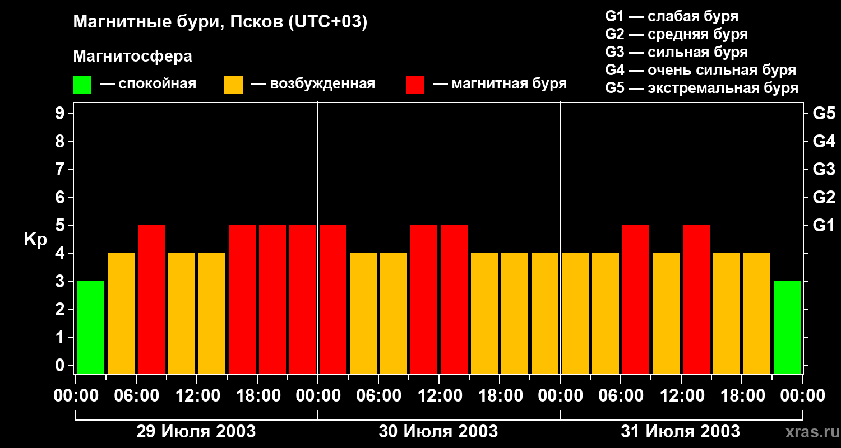Click the 'Магнитосфера' heading text

pos(132,57)
